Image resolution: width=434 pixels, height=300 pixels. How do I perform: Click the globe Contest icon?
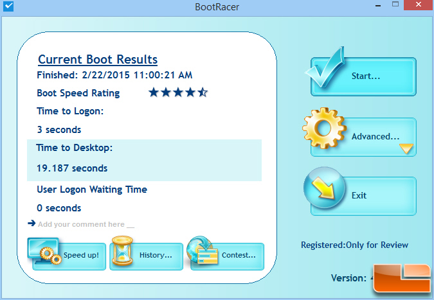203,251
